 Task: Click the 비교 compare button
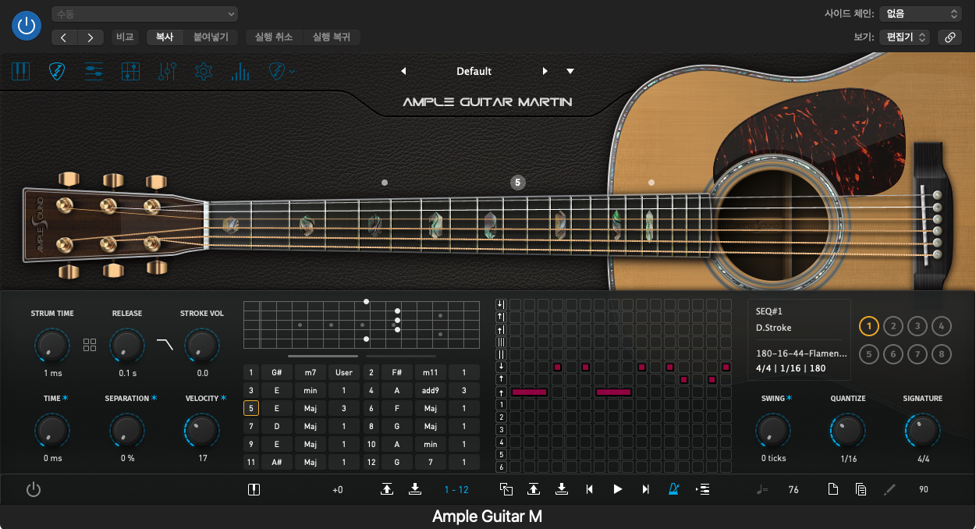tap(125, 37)
